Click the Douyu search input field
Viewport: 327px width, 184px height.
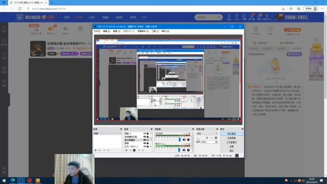tap(206, 17)
